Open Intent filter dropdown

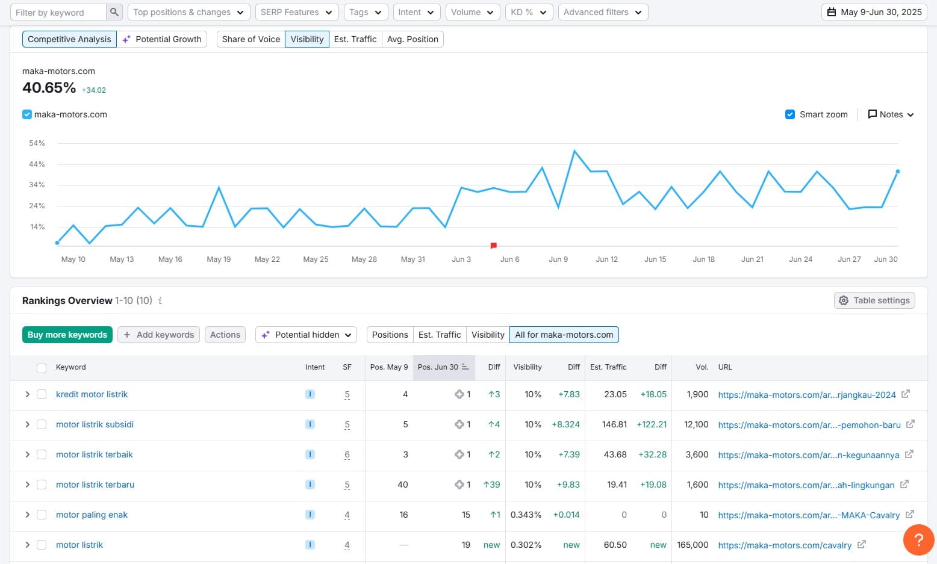click(416, 12)
